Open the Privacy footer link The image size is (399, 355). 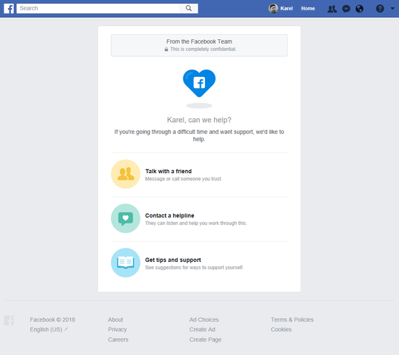[117, 329]
